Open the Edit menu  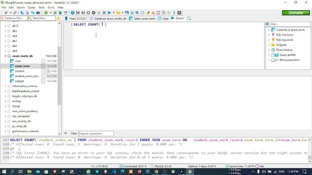click(x=11, y=7)
